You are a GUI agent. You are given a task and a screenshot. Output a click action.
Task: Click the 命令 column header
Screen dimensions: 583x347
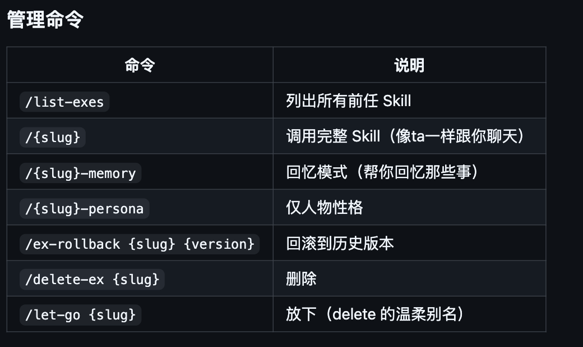click(x=140, y=66)
